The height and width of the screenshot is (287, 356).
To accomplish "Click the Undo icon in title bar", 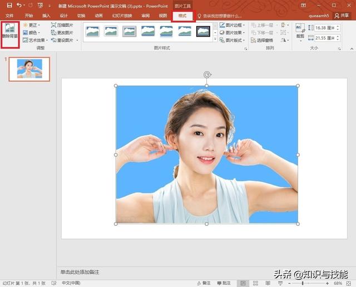I will 19,6.
